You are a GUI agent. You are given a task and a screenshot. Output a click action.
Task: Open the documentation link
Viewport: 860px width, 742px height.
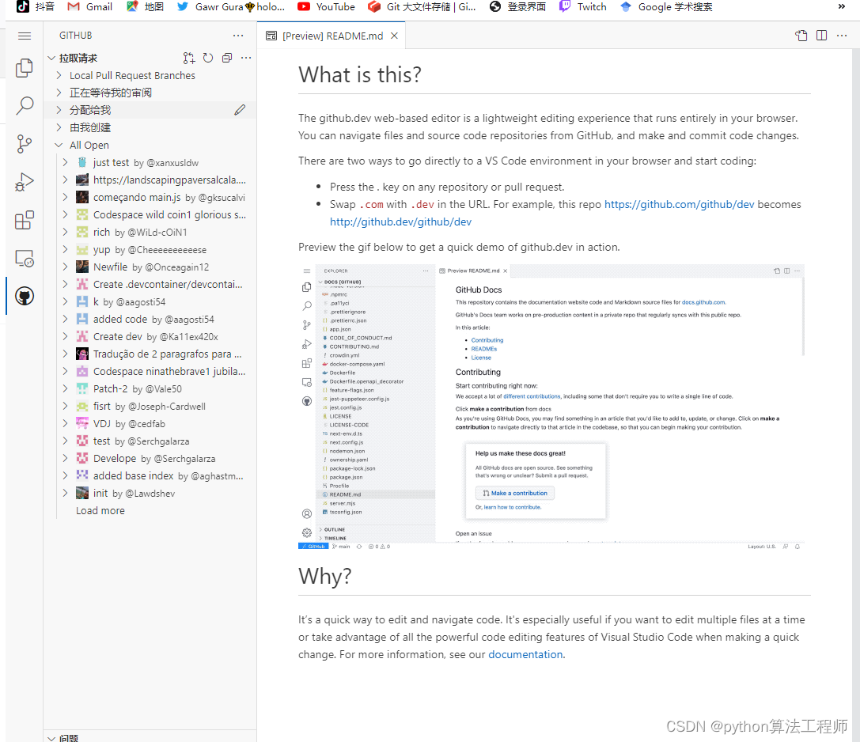tap(525, 655)
